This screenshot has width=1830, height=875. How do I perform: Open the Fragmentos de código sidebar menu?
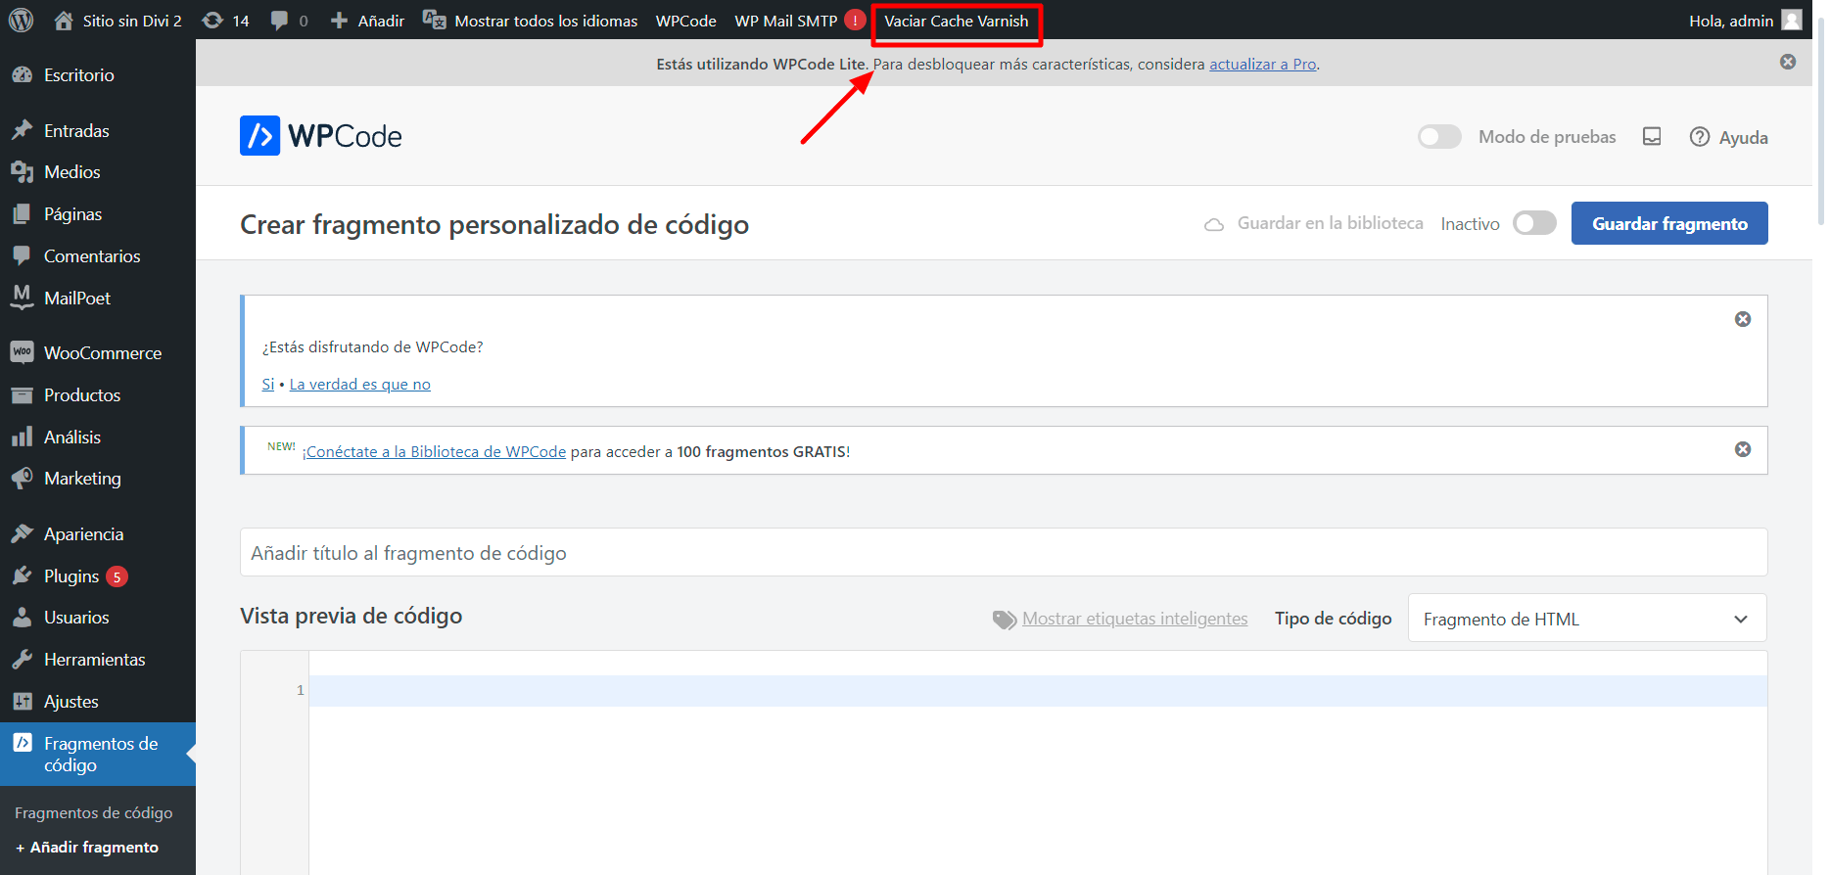point(98,755)
